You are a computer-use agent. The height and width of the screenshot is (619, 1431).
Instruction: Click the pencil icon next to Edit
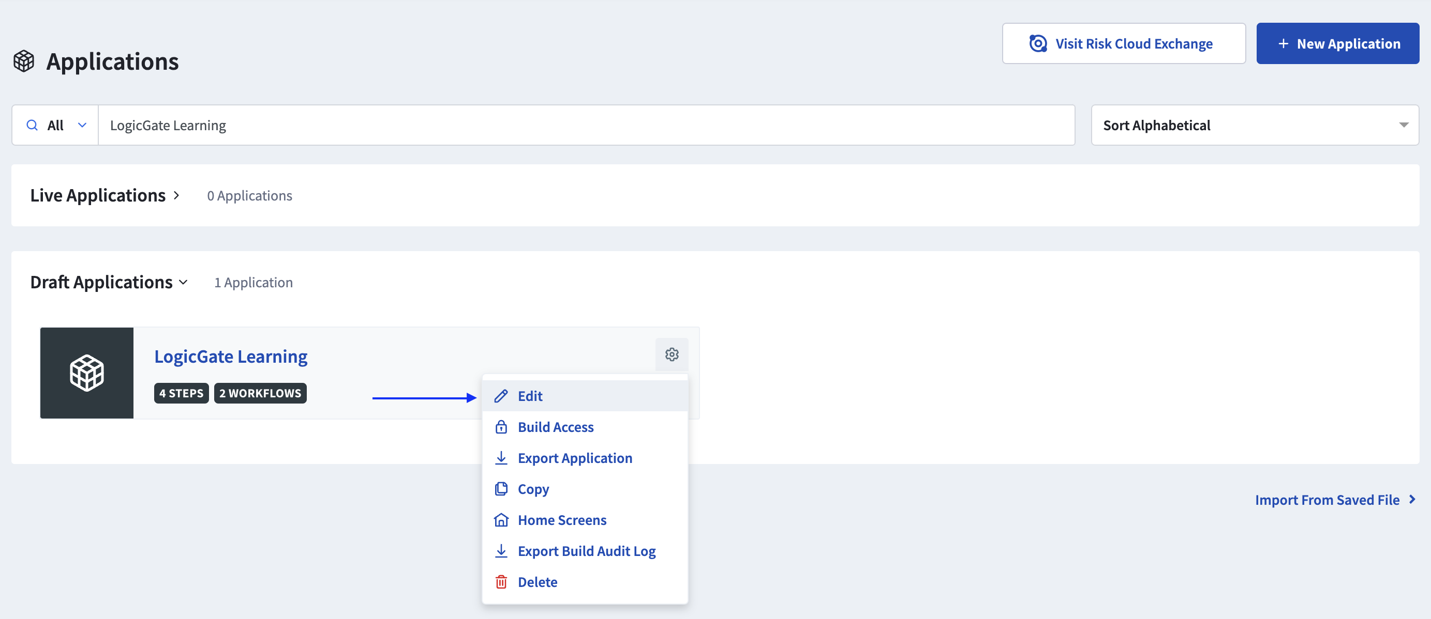tap(501, 396)
